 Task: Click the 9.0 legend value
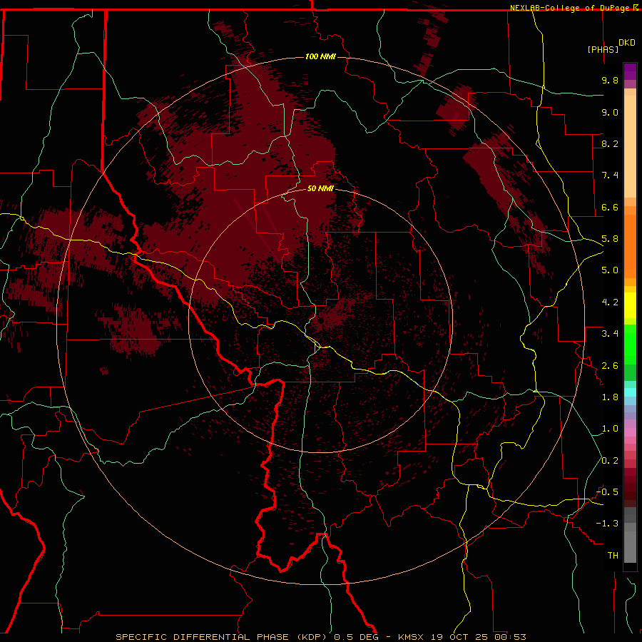[x=610, y=112]
